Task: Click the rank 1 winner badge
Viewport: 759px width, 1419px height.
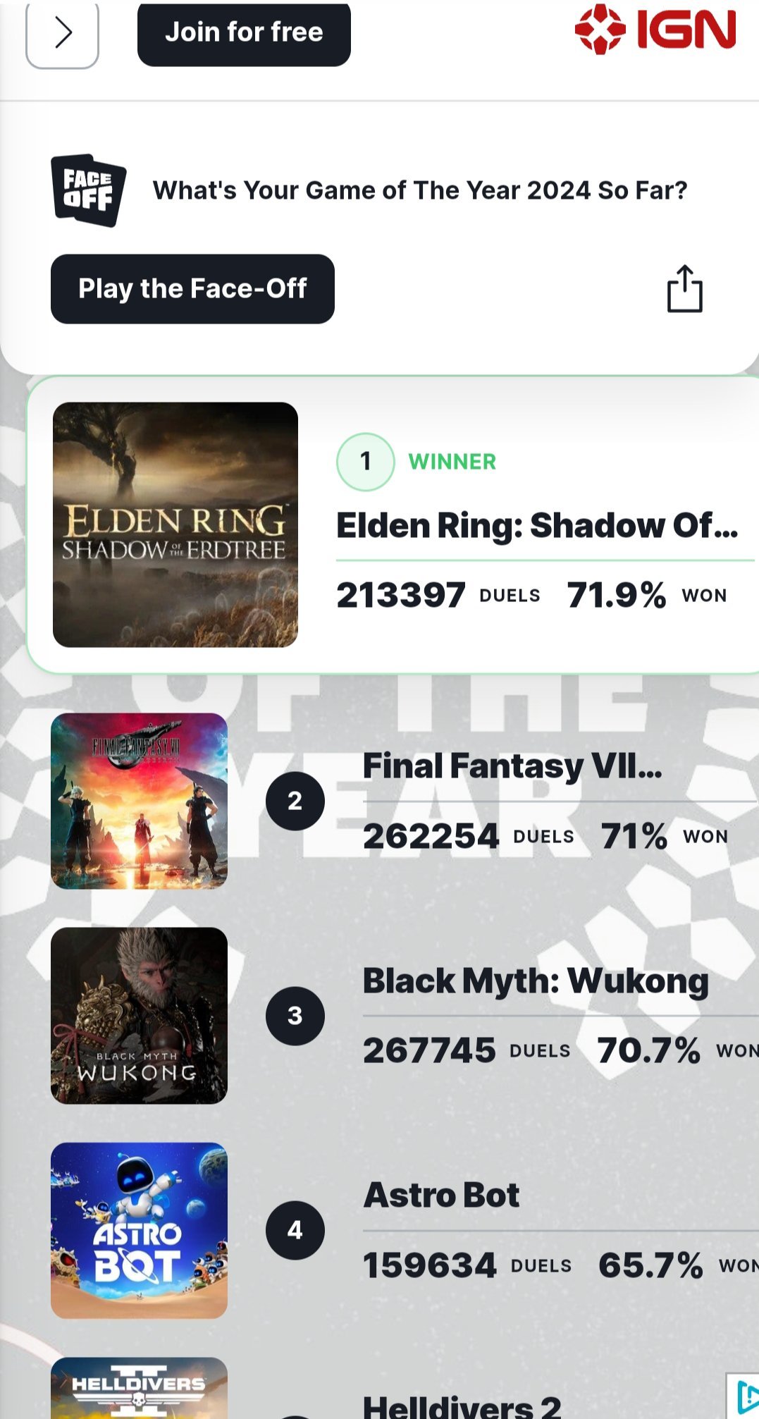Action: click(x=366, y=462)
